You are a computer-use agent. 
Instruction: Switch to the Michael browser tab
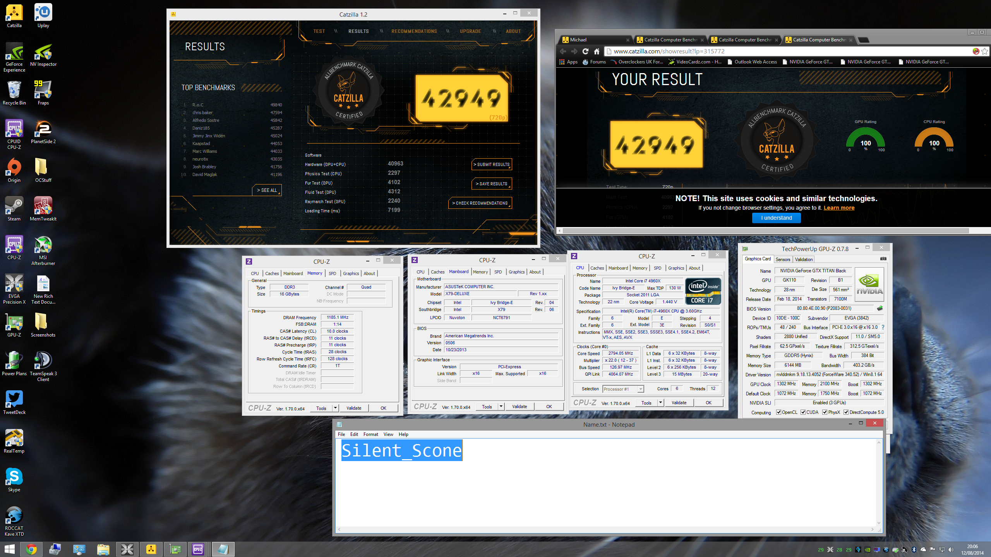point(596,40)
